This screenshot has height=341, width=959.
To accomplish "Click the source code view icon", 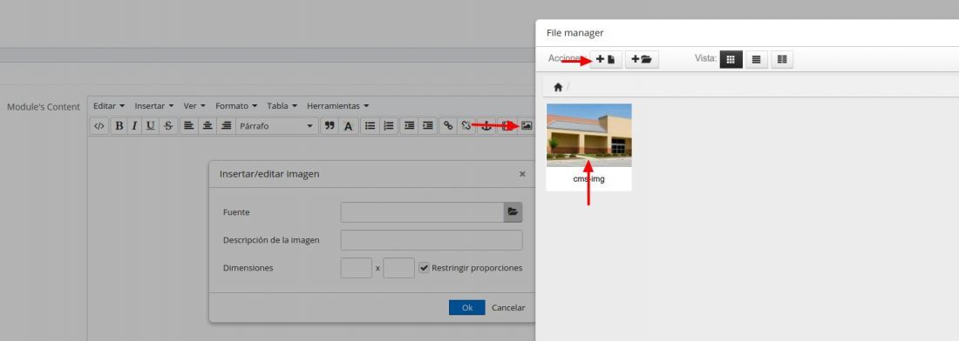I will pos(99,125).
